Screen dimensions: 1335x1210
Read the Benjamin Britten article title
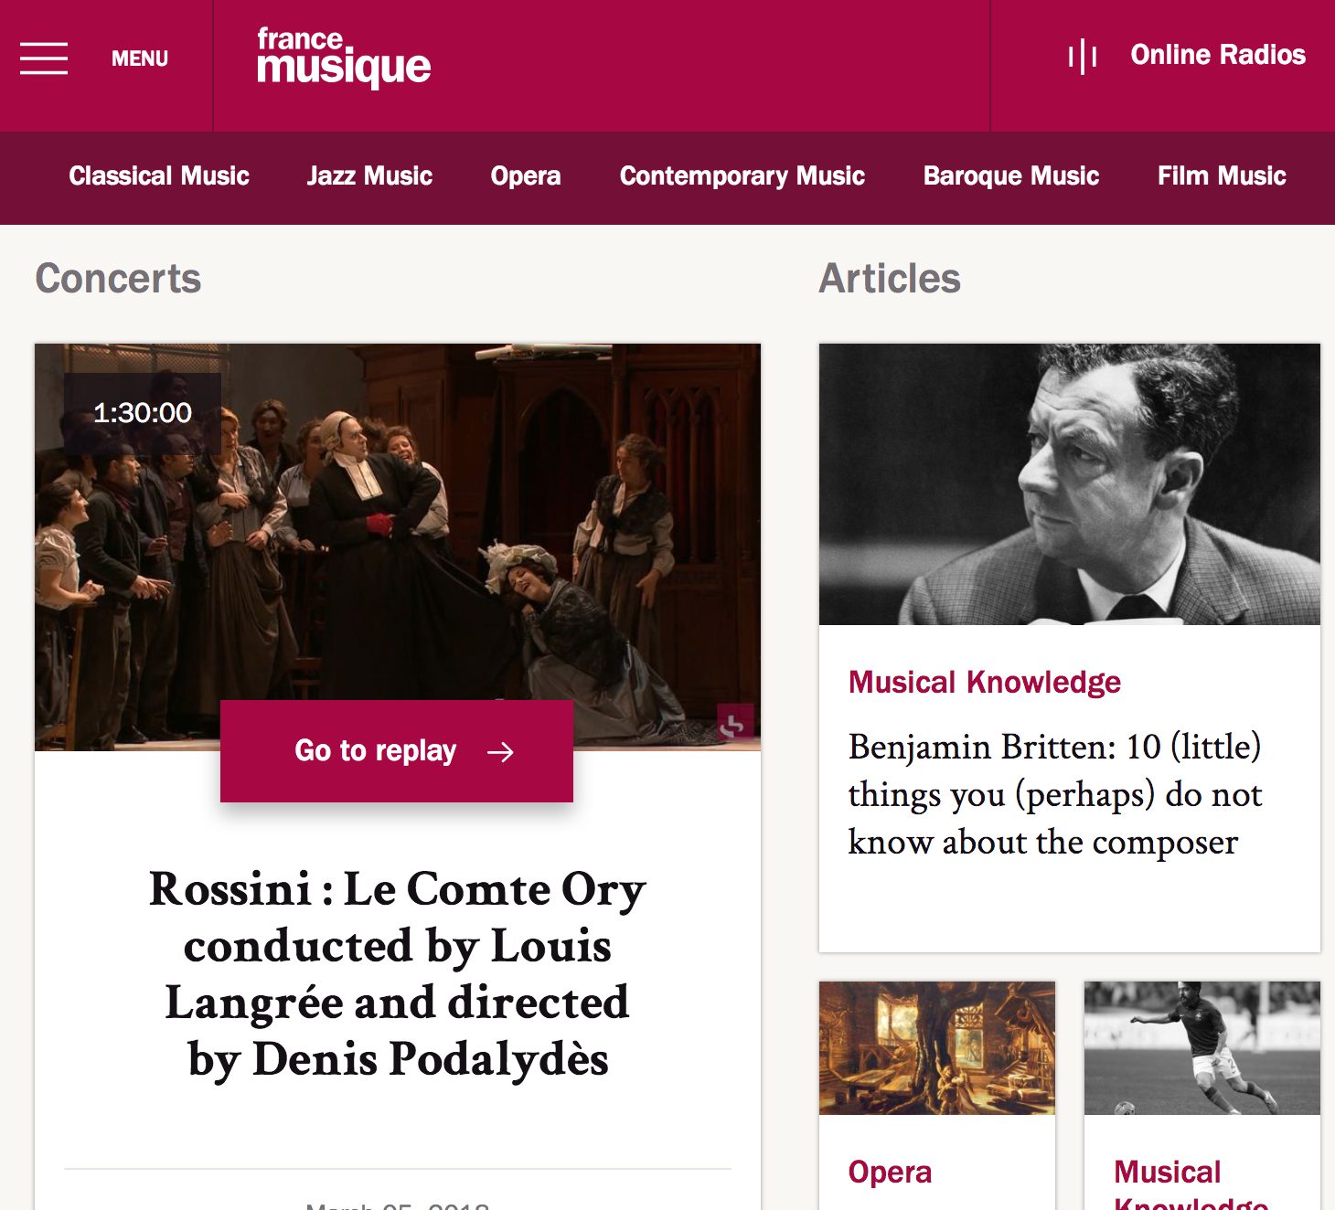coord(1054,794)
